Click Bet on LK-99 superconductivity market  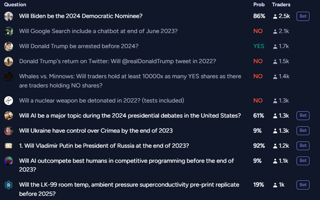[x=303, y=185]
